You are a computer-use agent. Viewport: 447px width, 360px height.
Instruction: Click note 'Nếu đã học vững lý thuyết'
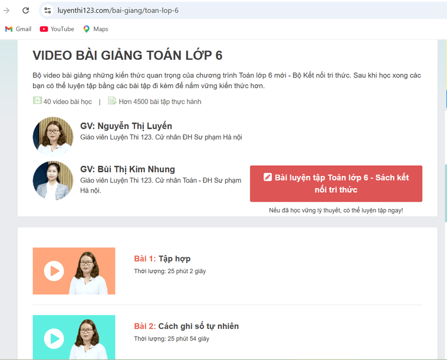pyautogui.click(x=336, y=210)
